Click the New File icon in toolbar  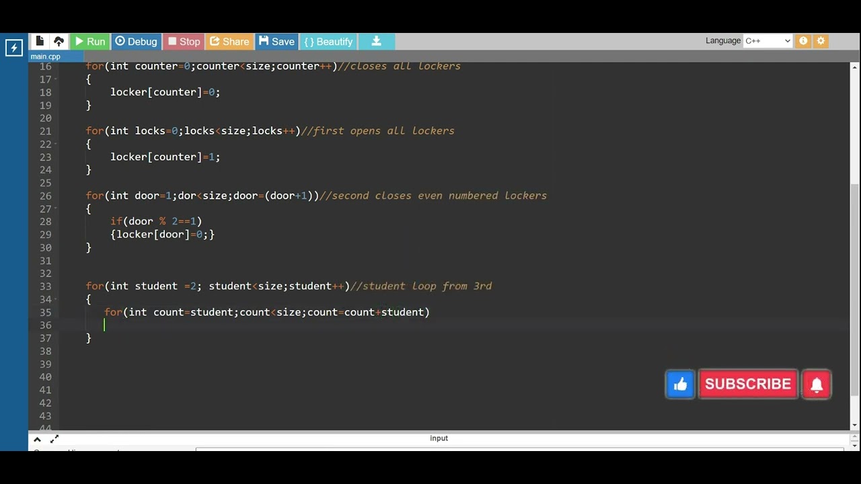[40, 41]
